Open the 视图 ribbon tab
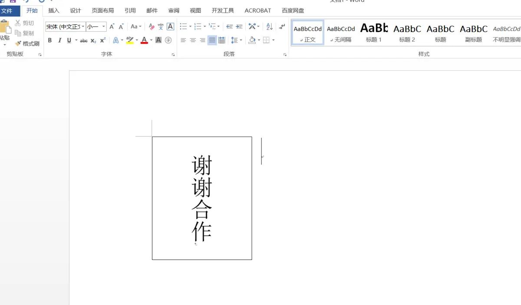Viewport: 521px width, 305px height. click(x=195, y=10)
